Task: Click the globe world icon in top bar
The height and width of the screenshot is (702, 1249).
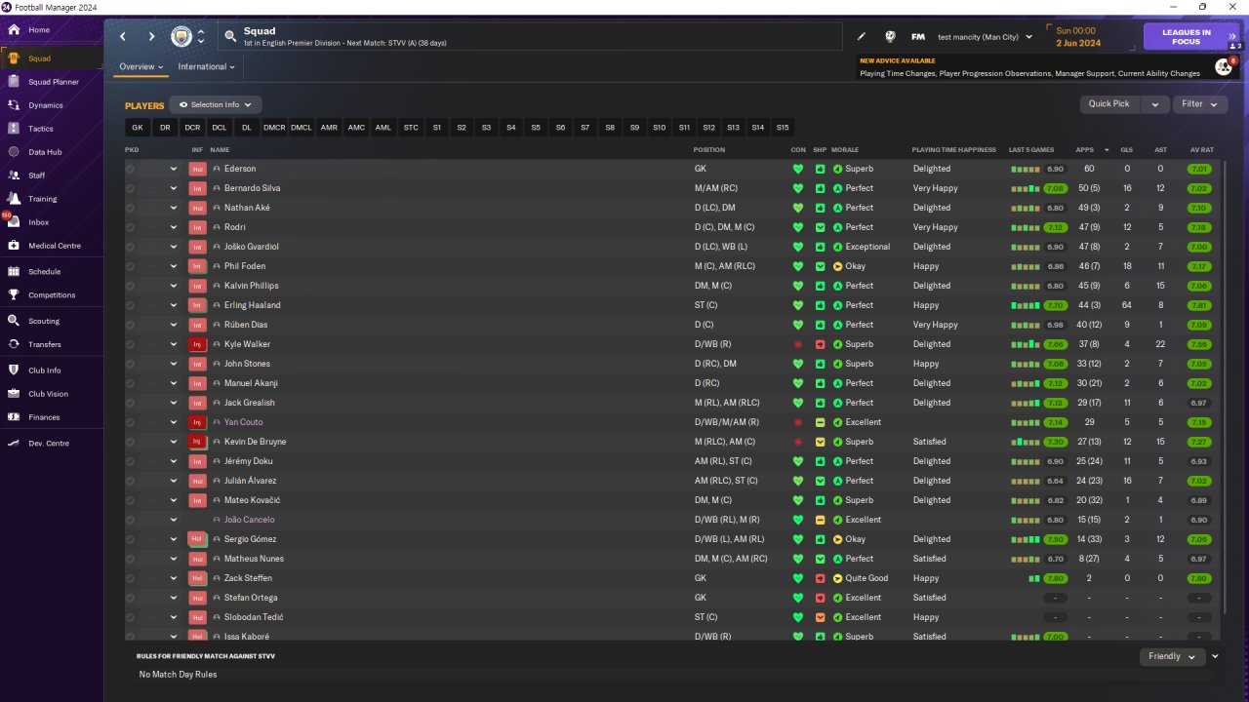Action: click(890, 37)
